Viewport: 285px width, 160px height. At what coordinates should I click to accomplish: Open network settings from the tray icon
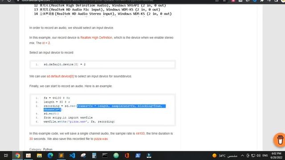pos(253,156)
